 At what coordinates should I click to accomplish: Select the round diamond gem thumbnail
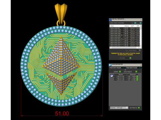[x=112, y=76]
